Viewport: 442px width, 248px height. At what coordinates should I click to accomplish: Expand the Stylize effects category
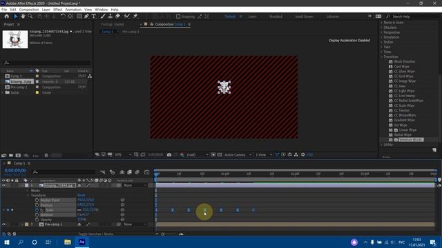(x=382, y=42)
